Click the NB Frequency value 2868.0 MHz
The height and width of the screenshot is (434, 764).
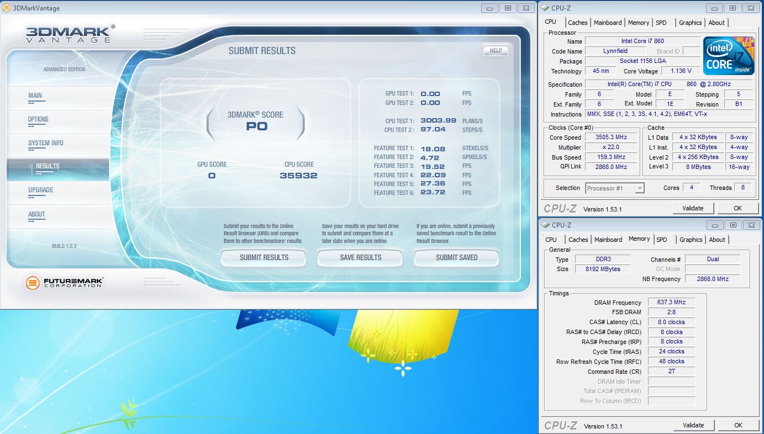tap(713, 279)
